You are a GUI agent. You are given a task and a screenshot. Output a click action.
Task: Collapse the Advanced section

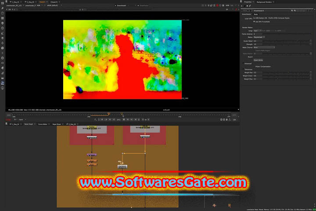tap(244, 63)
